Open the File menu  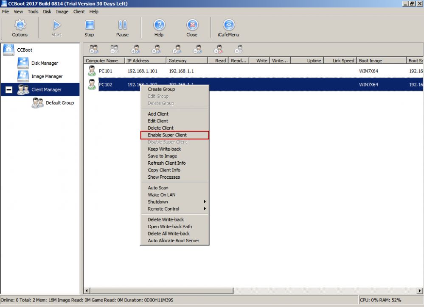(6, 11)
